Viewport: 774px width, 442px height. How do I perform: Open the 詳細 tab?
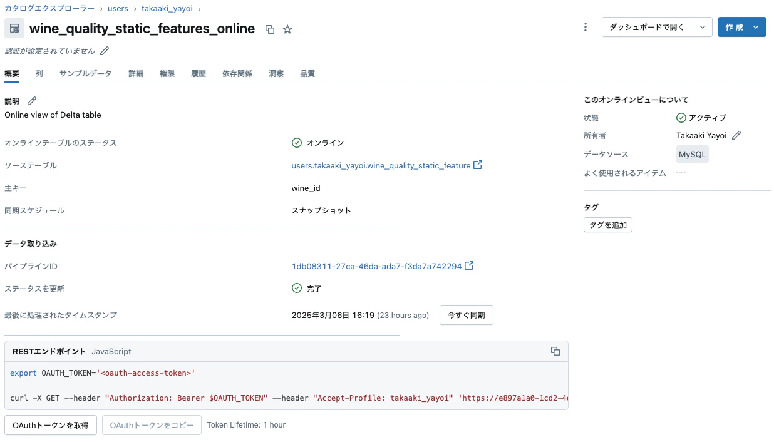(136, 74)
